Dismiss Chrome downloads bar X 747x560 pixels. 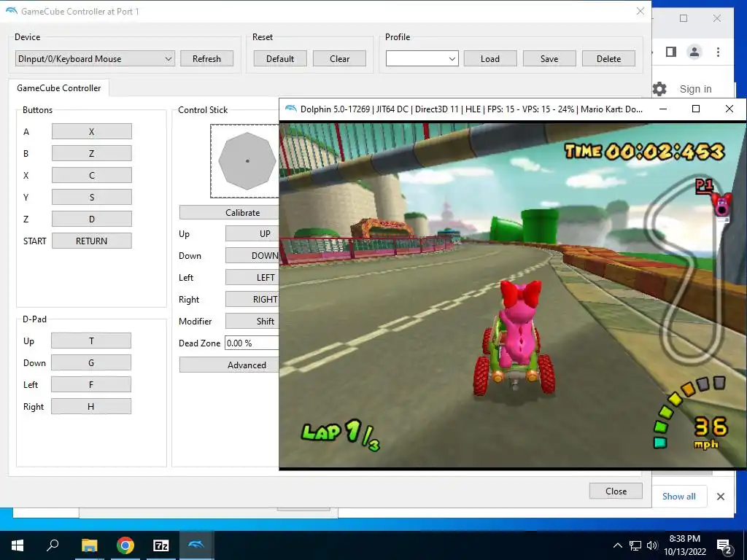click(x=720, y=497)
